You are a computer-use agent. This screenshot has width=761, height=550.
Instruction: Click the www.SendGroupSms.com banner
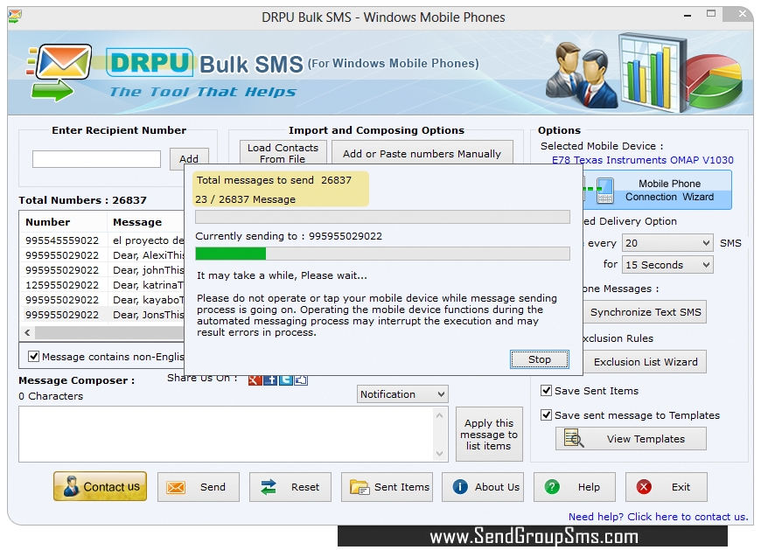click(533, 536)
